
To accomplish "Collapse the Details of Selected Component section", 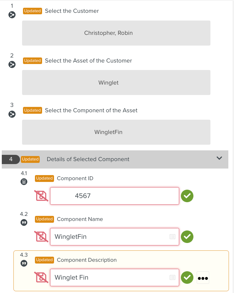I will tap(219, 158).
